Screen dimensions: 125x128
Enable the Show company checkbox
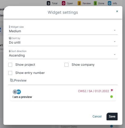[66, 65]
